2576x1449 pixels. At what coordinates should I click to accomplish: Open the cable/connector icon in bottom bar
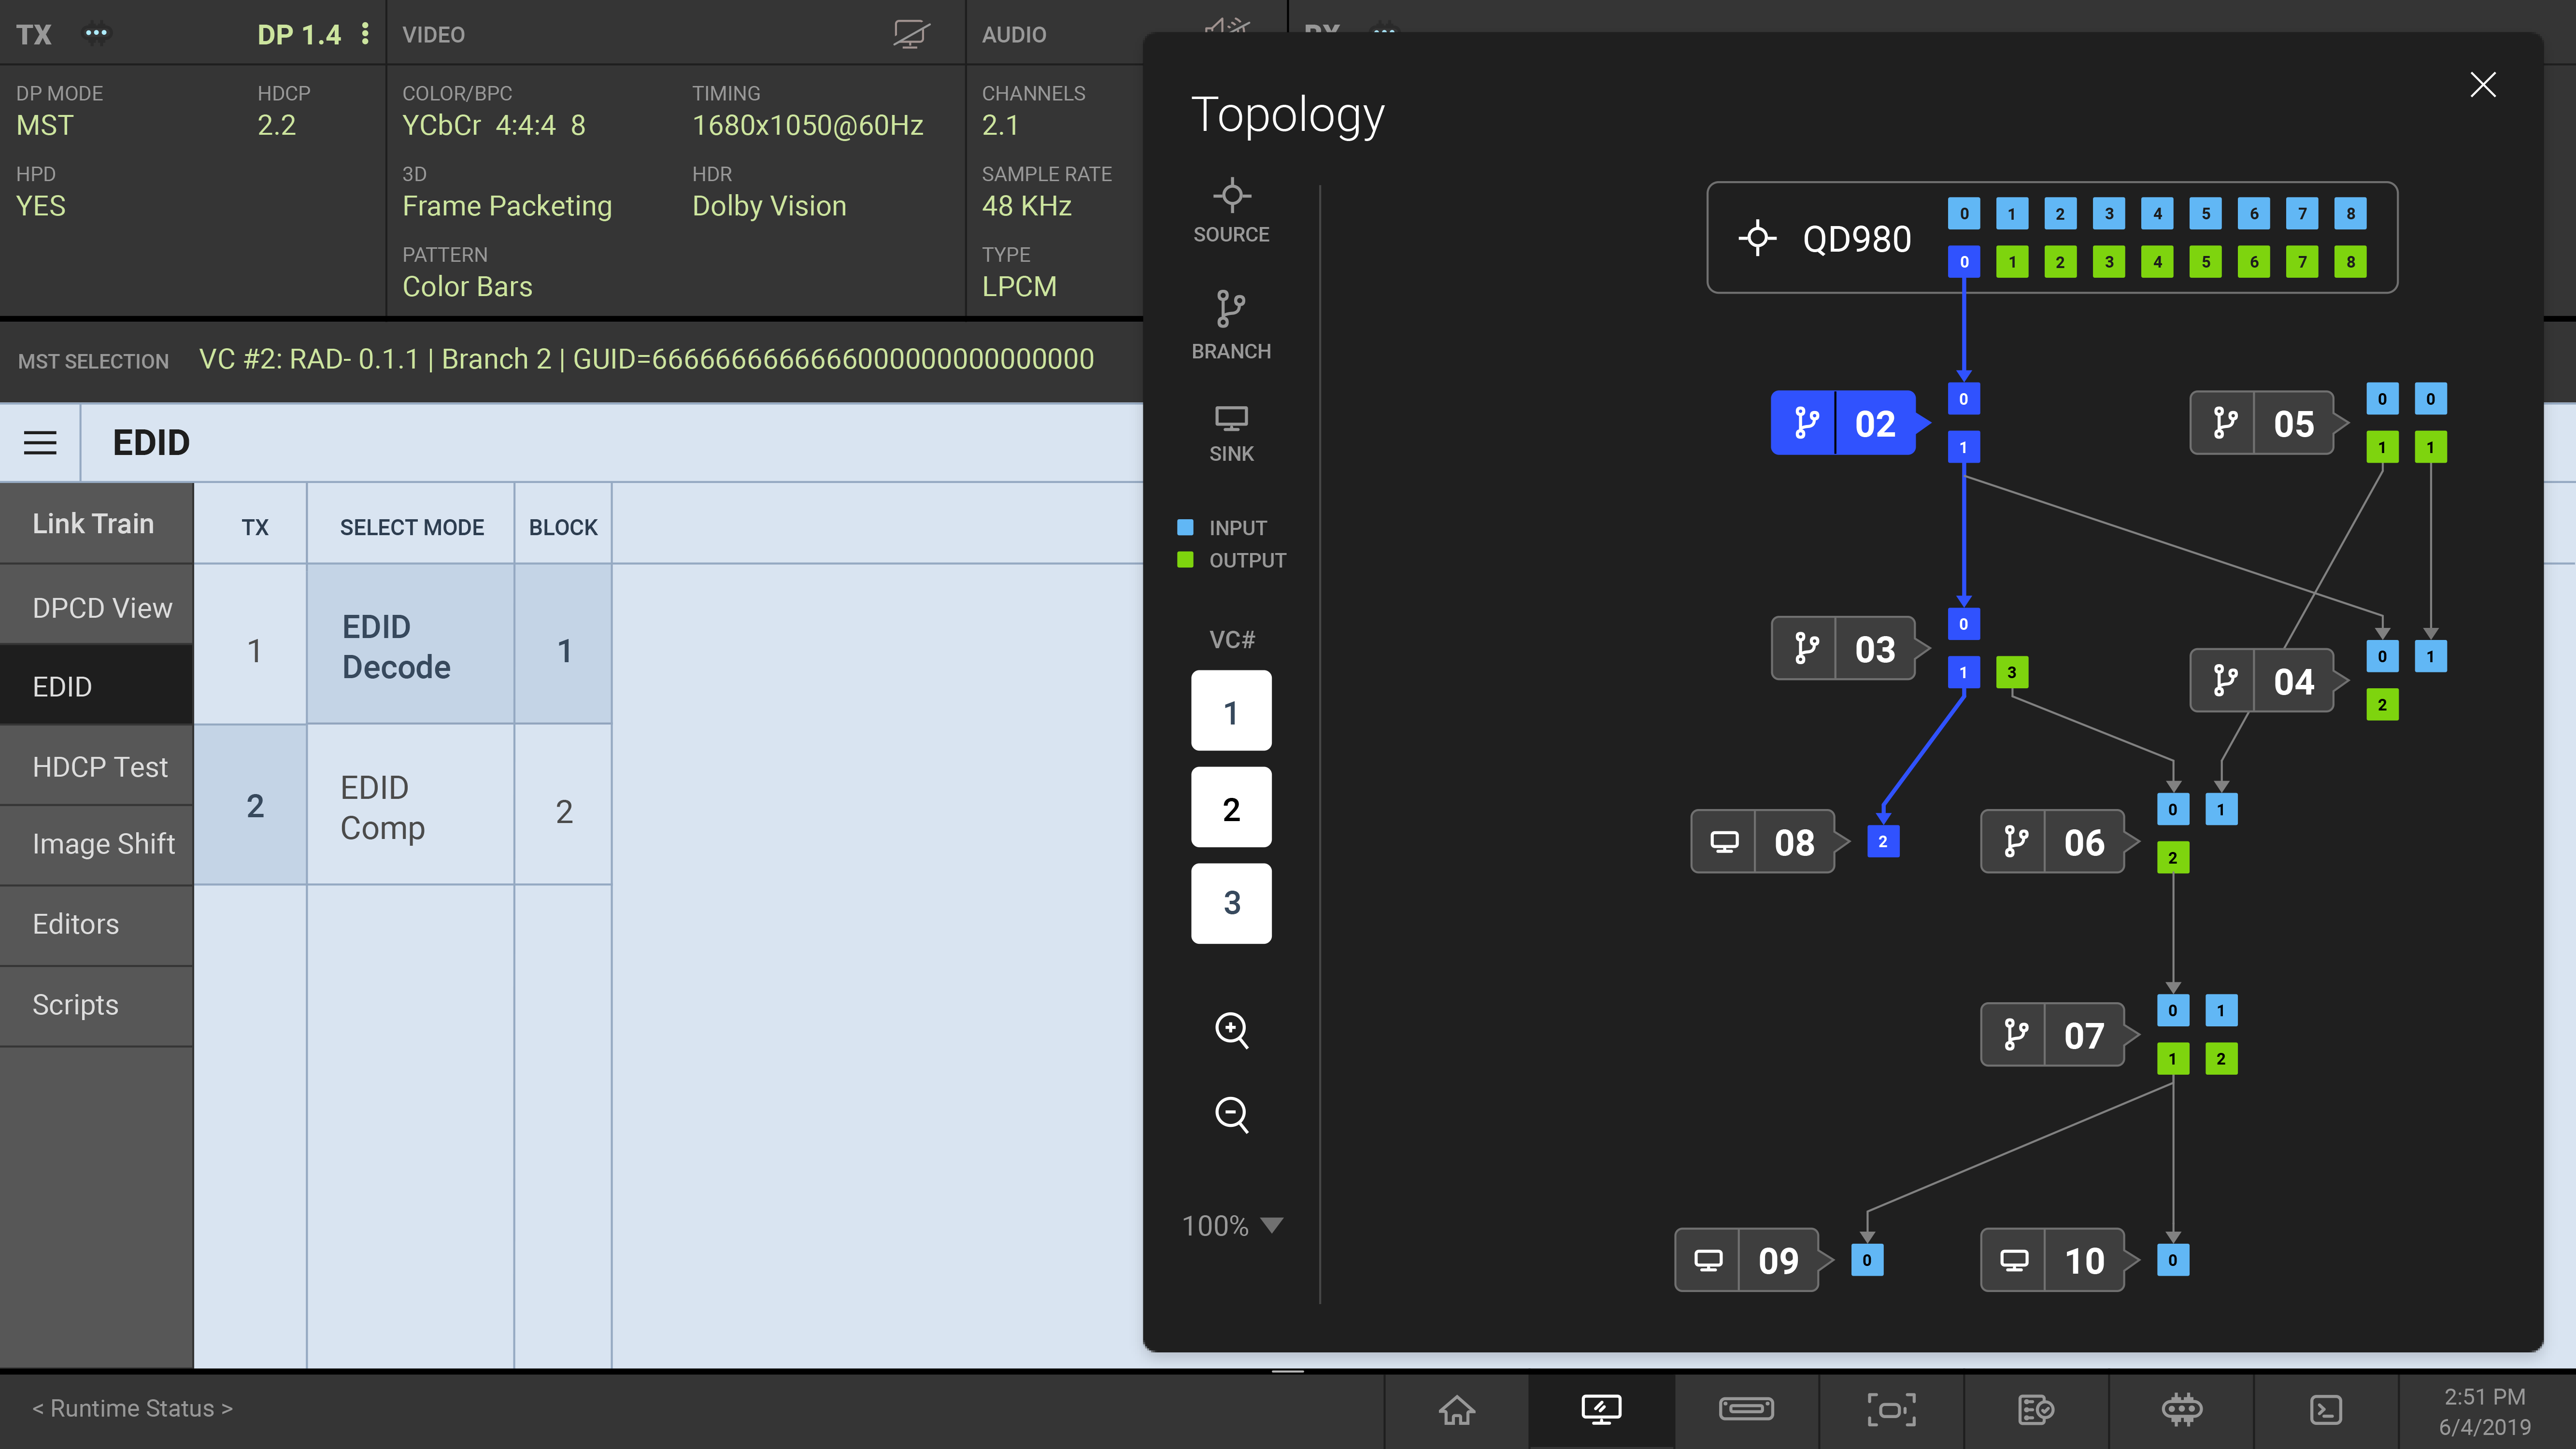[x=1746, y=1410]
